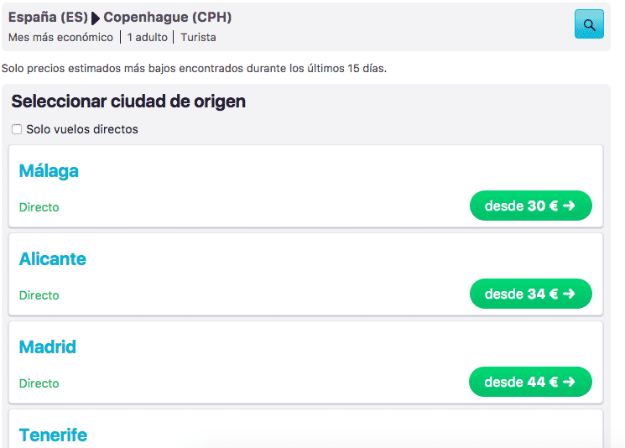Select the desde 30 € price button
625x448 pixels.
pos(530,206)
